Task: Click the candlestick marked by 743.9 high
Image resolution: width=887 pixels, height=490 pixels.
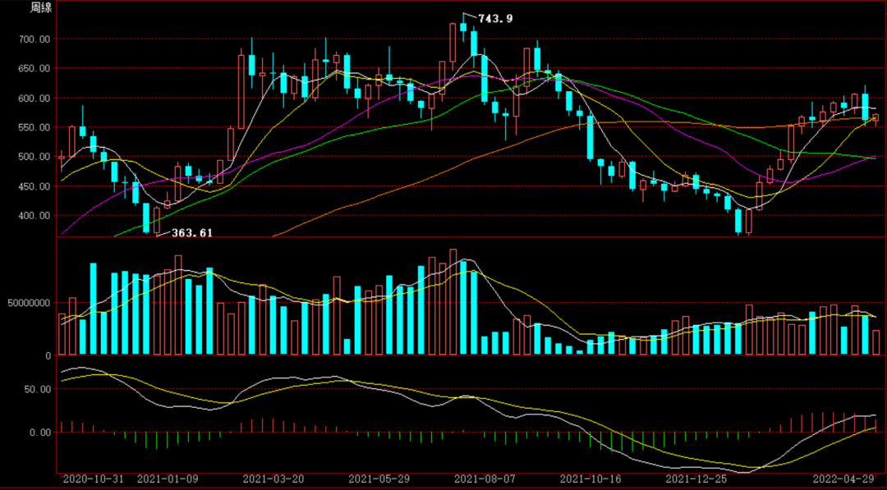Action: 463,27
